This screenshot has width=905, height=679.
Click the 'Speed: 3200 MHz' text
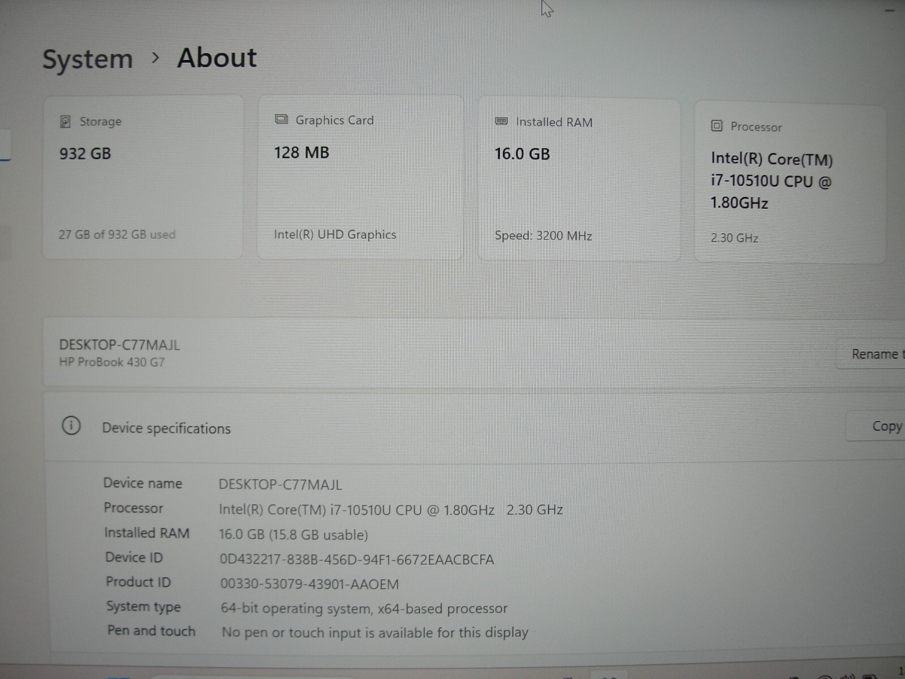tap(543, 235)
